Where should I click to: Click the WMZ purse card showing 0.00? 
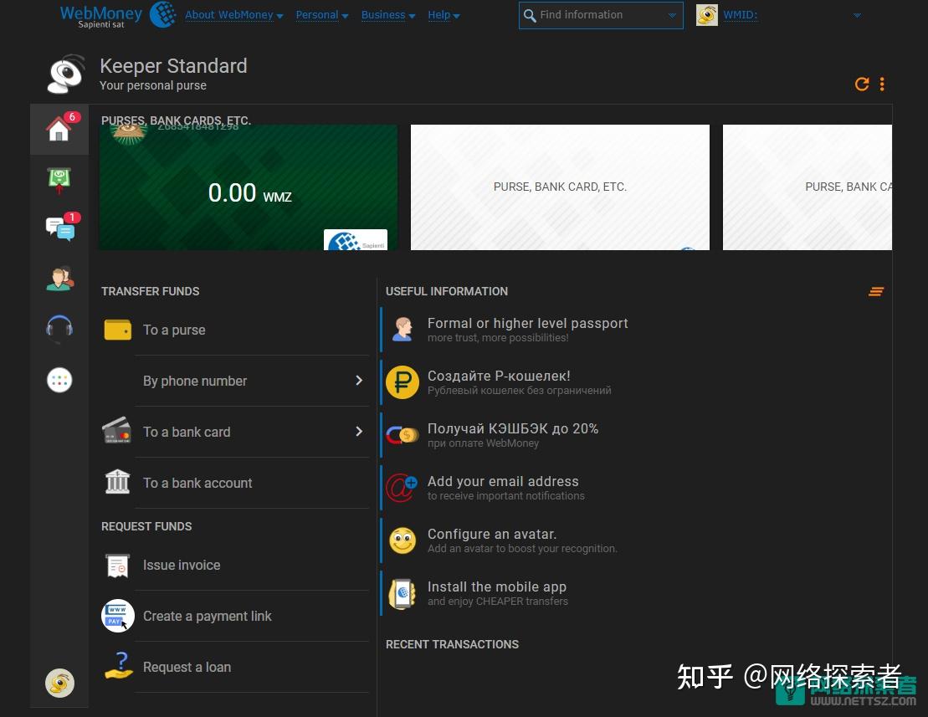tap(248, 187)
